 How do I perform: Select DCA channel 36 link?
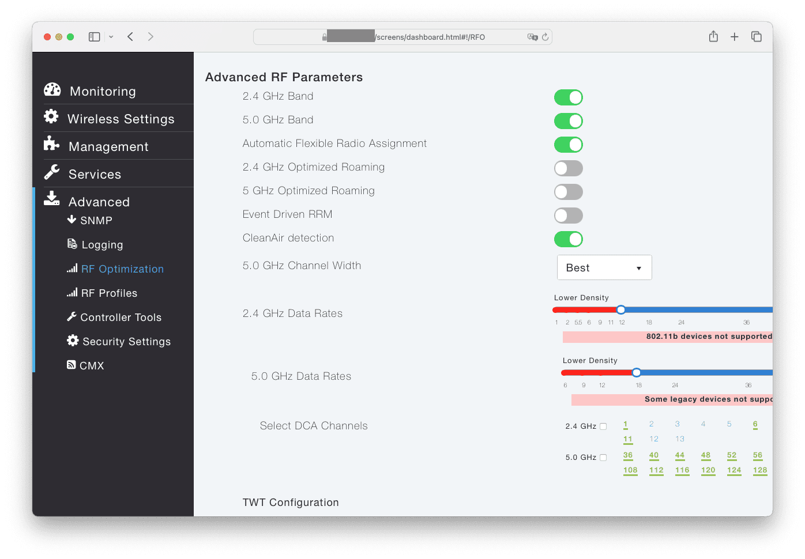pyautogui.click(x=628, y=455)
